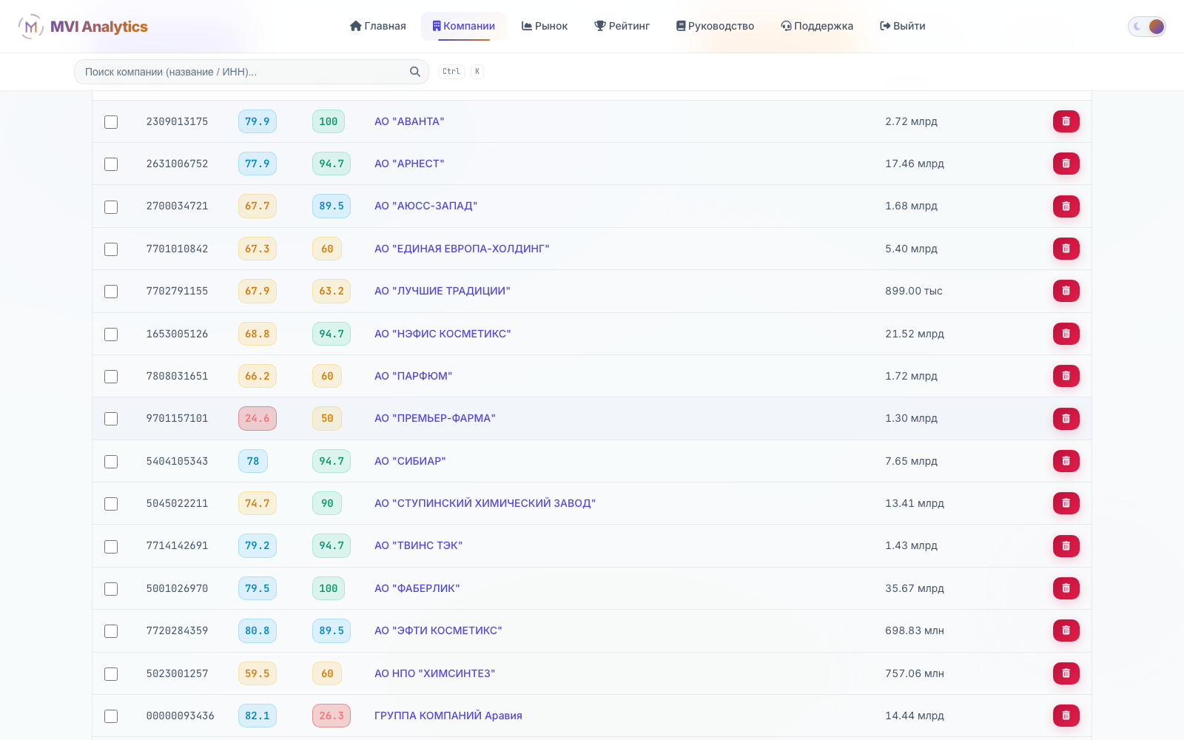Click the Ctrl keyboard hint
Image resolution: width=1184 pixels, height=740 pixels.
click(451, 72)
